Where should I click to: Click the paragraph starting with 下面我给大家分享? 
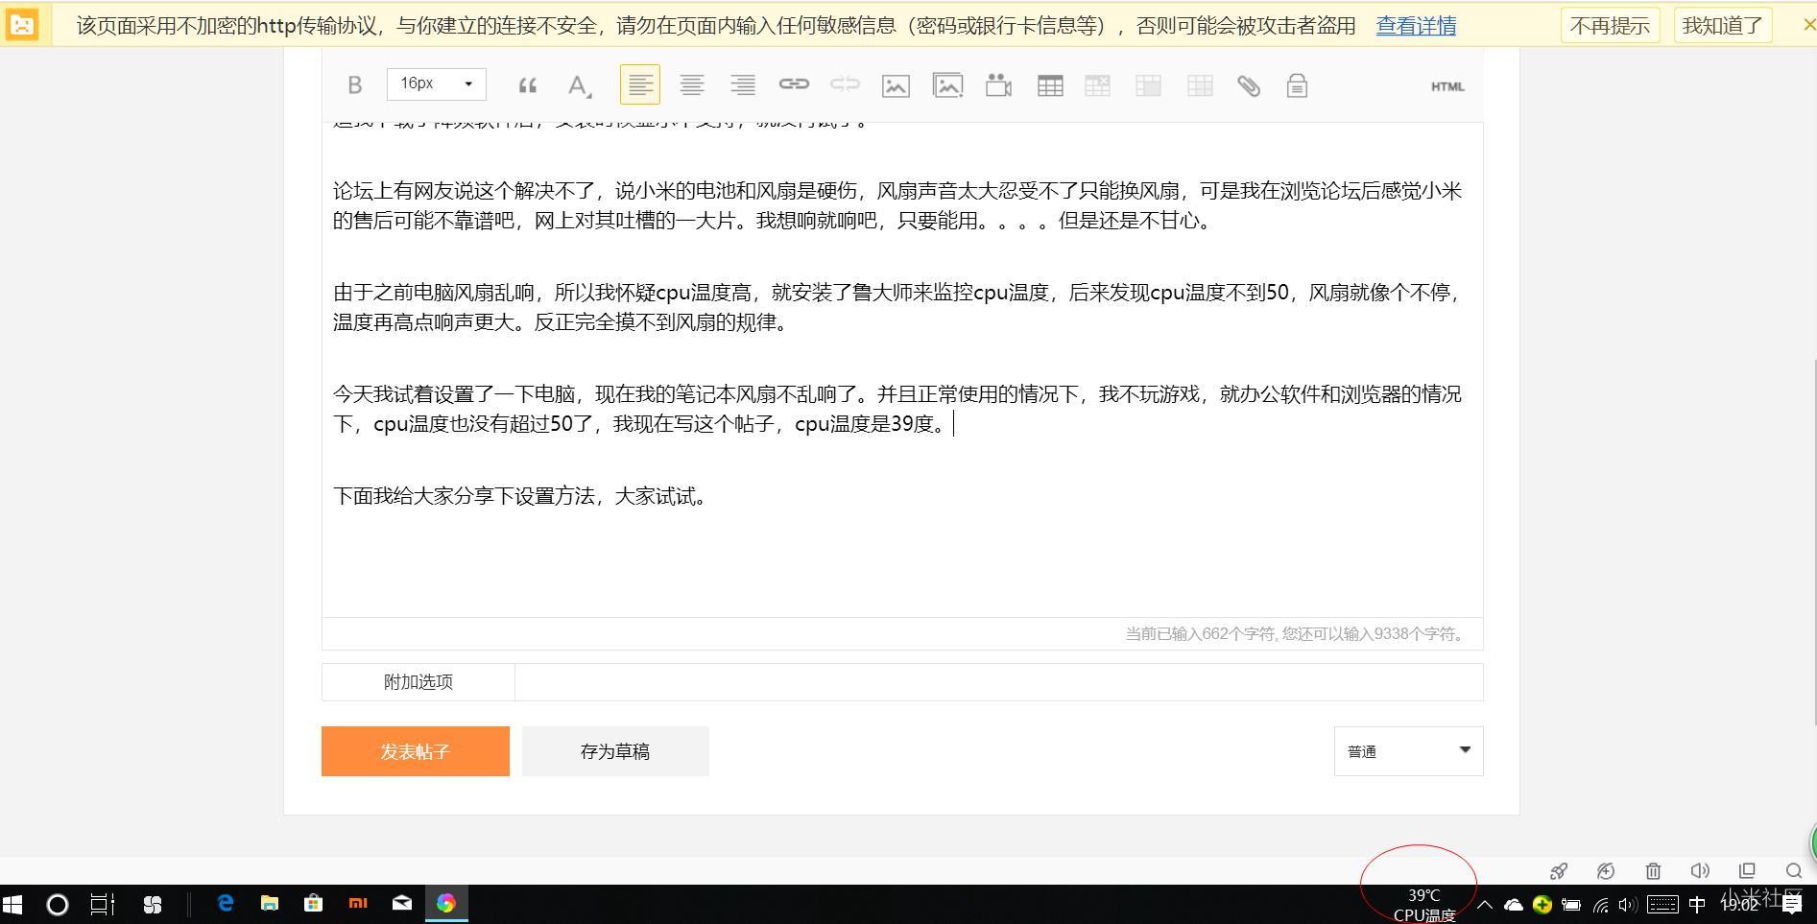click(522, 496)
